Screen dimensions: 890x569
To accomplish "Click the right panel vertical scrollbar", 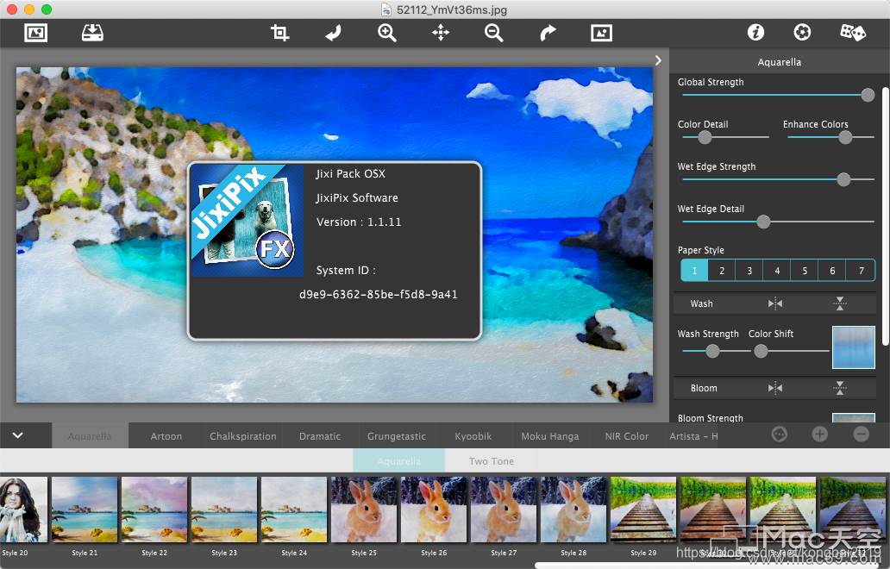I will pyautogui.click(x=886, y=216).
